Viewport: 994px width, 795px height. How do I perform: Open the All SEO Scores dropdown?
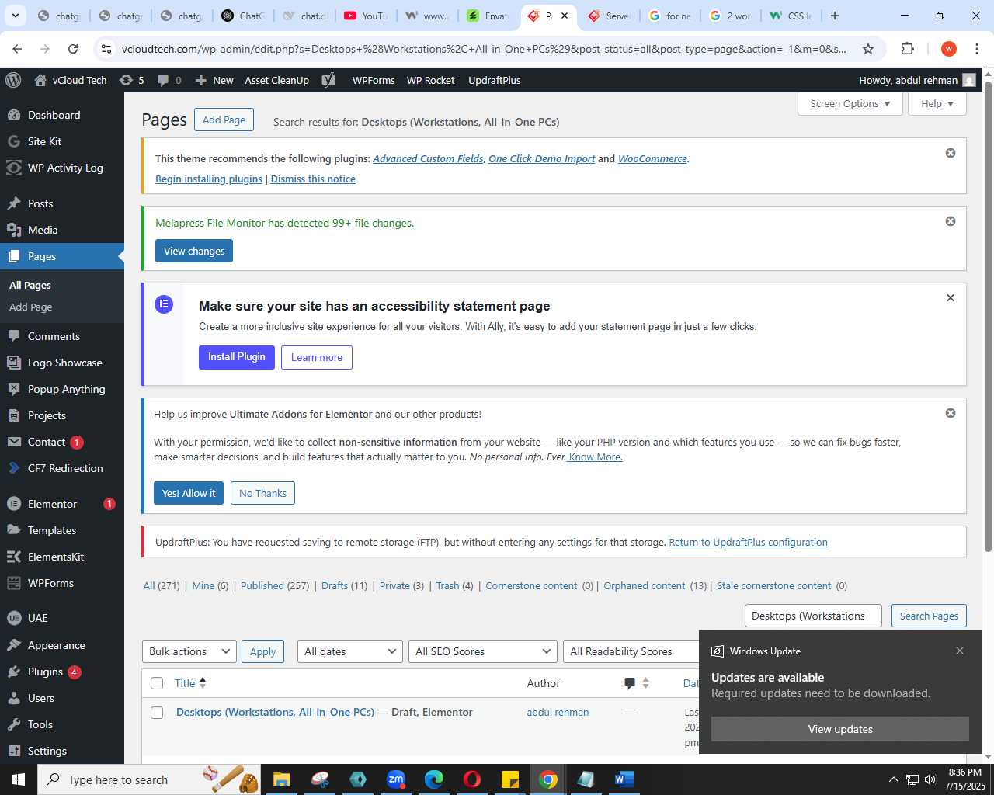483,651
